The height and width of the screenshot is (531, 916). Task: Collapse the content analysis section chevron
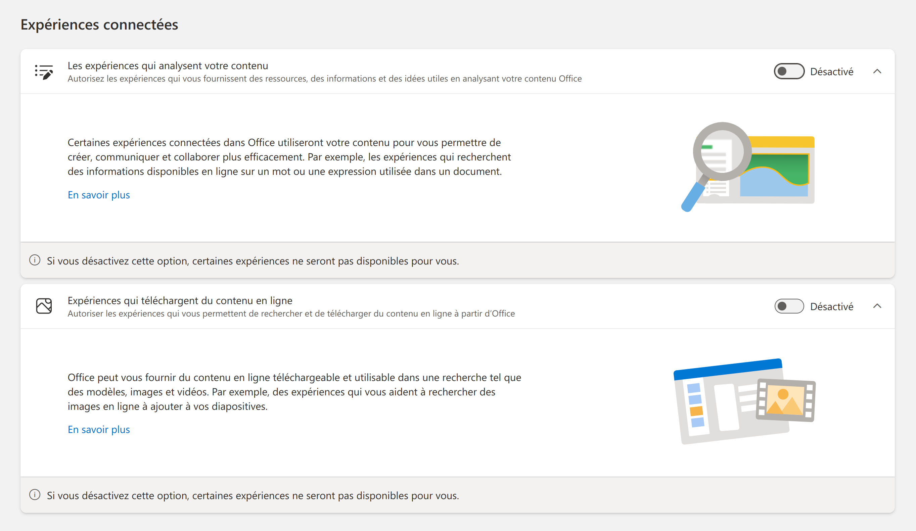[877, 71]
